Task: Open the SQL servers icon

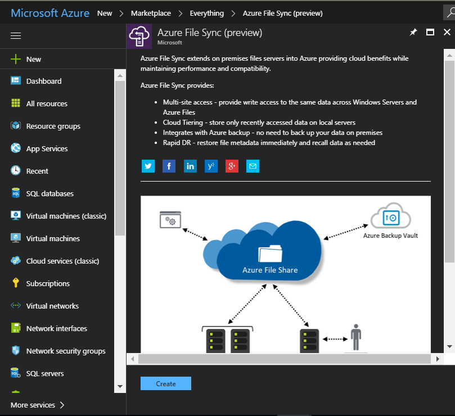Action: [x=16, y=373]
